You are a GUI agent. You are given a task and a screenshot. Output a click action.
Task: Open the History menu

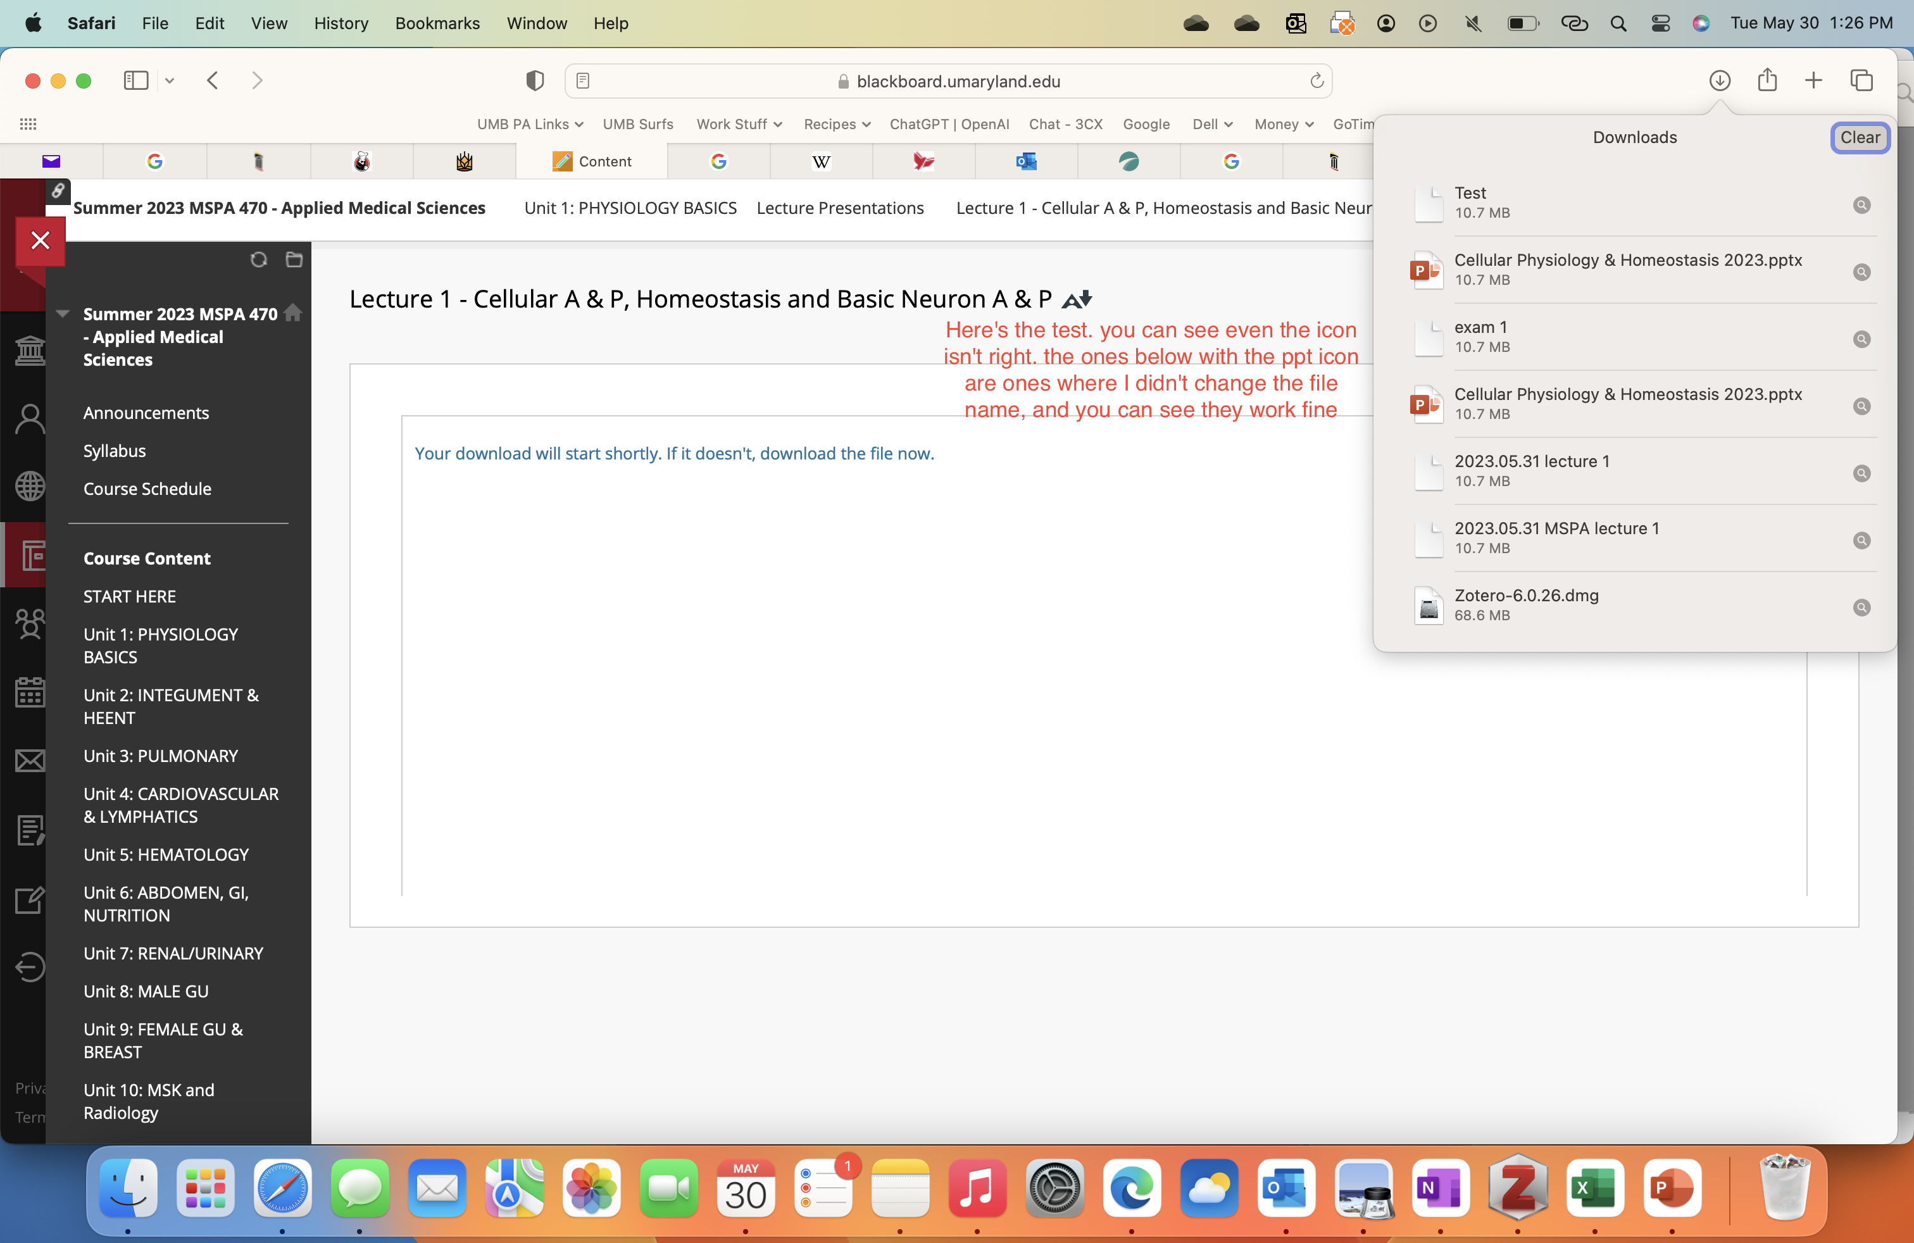(341, 23)
